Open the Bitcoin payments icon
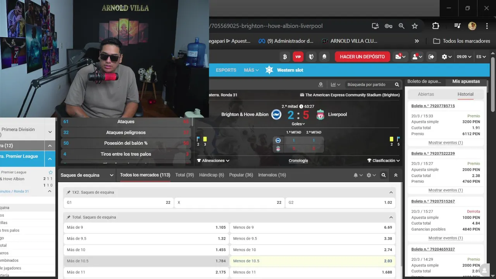The image size is (496, 279). click(x=285, y=57)
